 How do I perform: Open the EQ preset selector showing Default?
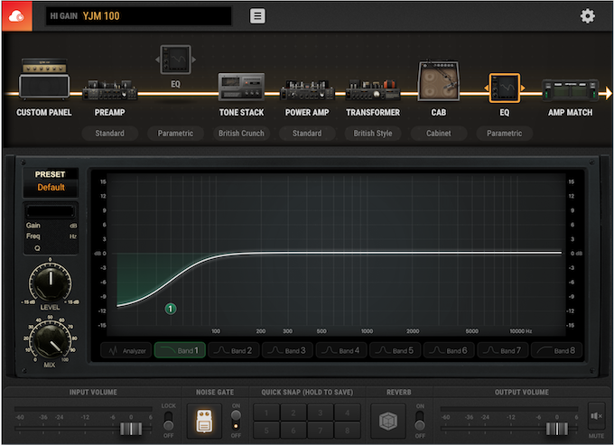click(x=51, y=187)
